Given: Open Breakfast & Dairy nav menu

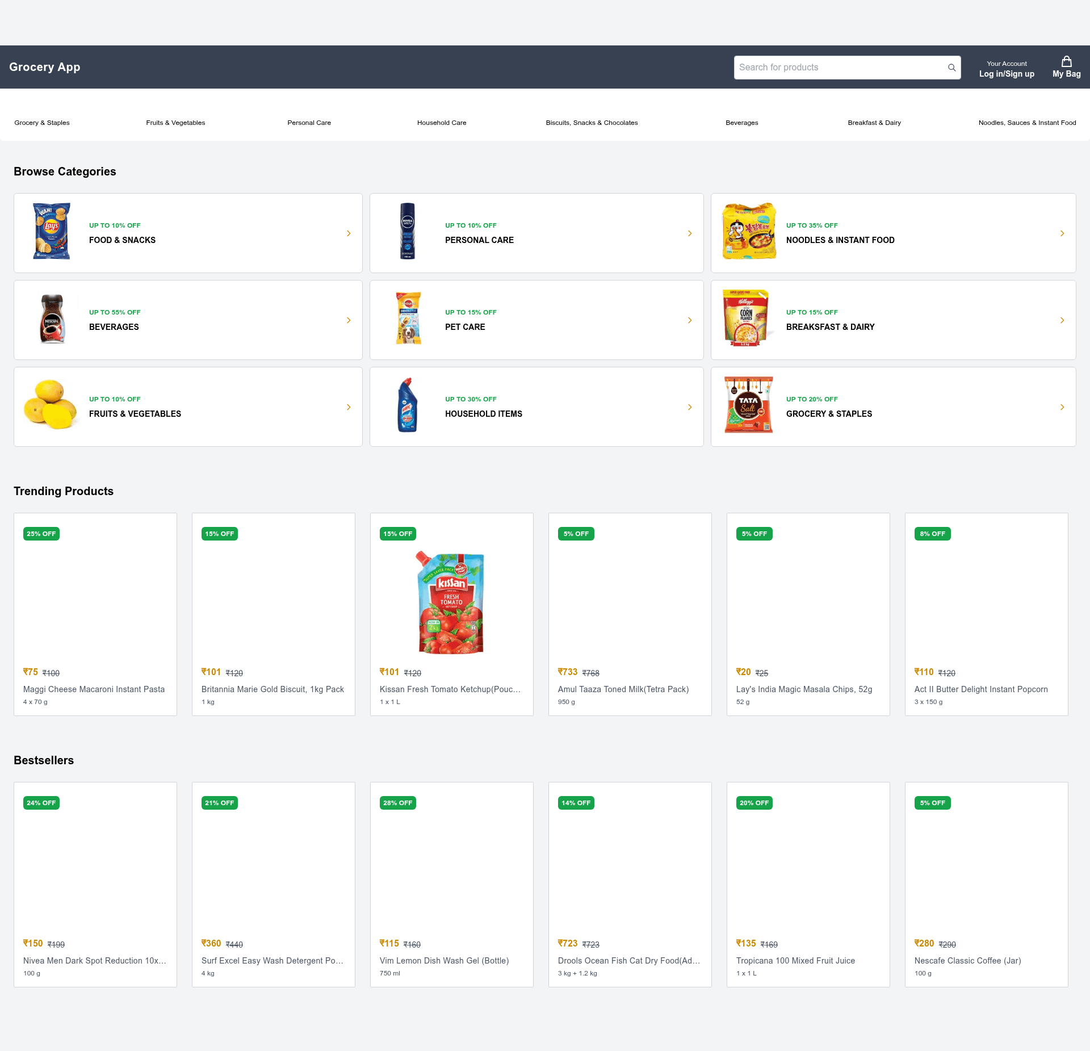Looking at the screenshot, I should coord(874,123).
